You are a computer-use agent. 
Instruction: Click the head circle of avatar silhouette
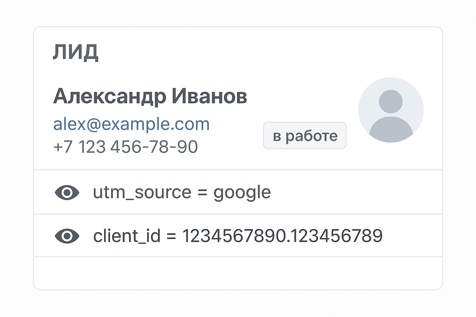tap(391, 102)
